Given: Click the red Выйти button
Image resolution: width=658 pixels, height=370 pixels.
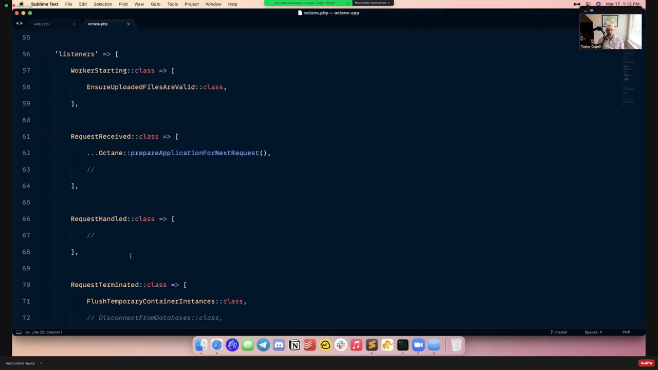Looking at the screenshot, I should click(x=646, y=363).
